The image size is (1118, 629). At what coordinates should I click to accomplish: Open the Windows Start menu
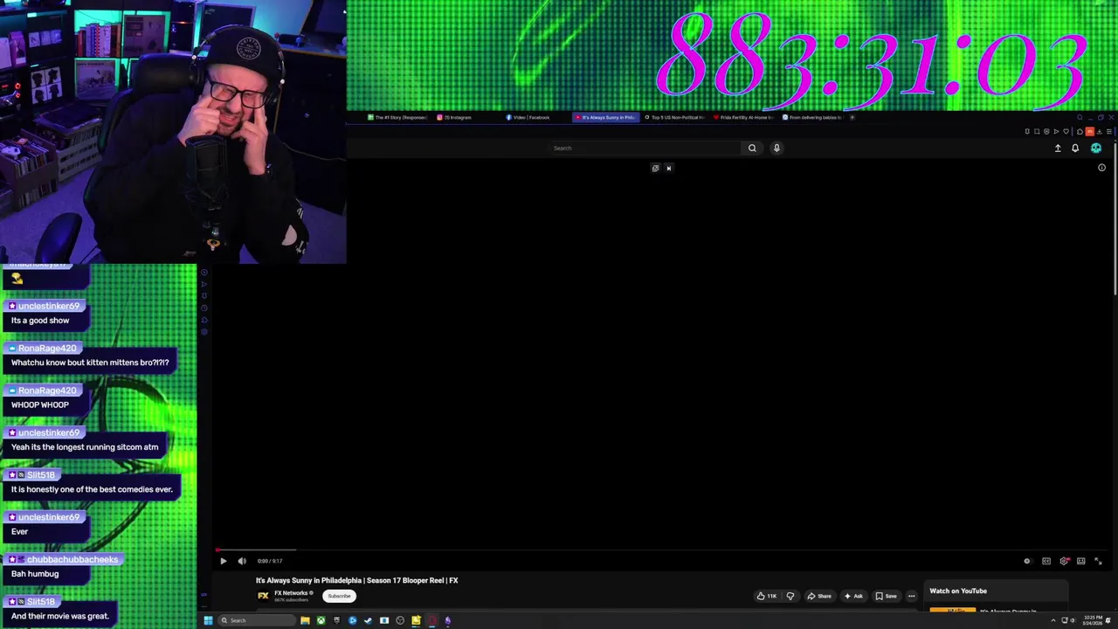tap(209, 620)
